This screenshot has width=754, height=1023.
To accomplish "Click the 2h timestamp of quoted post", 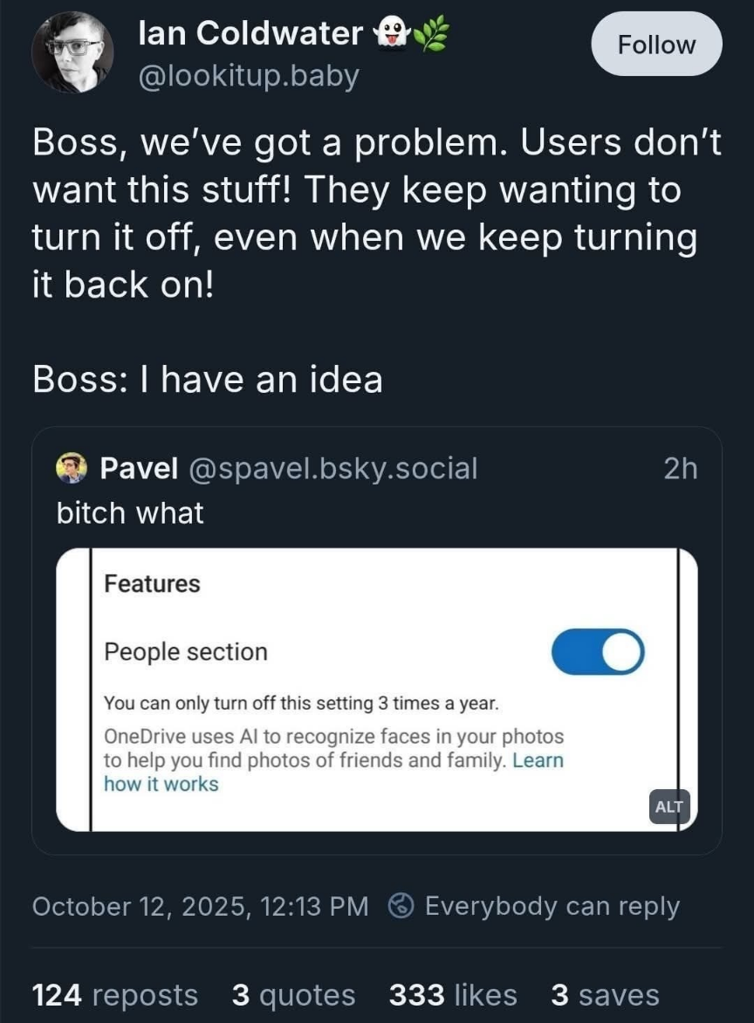I will (681, 469).
